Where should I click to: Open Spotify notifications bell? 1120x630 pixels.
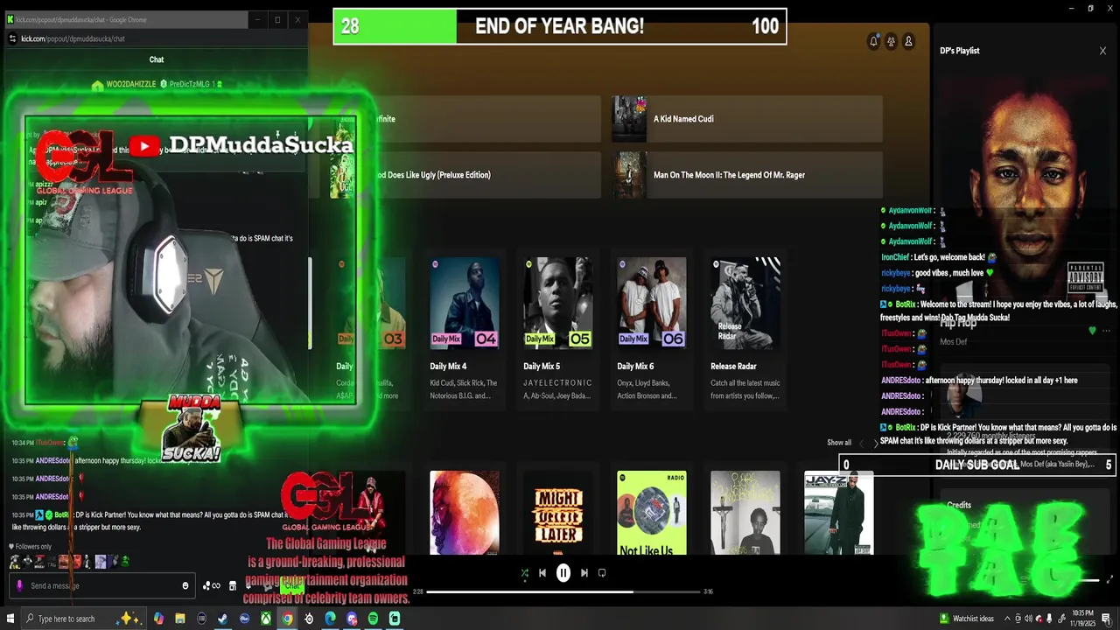click(873, 41)
